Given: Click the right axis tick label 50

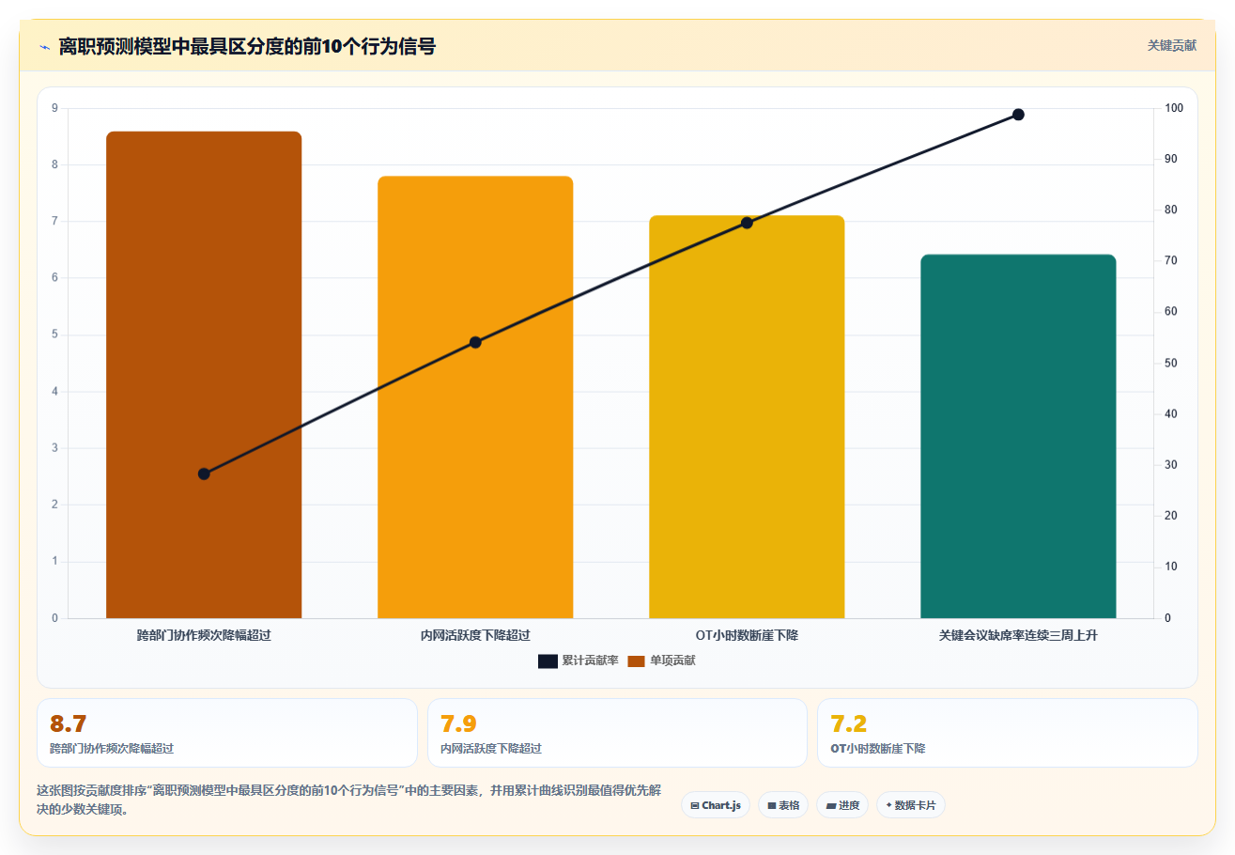Looking at the screenshot, I should (1171, 363).
